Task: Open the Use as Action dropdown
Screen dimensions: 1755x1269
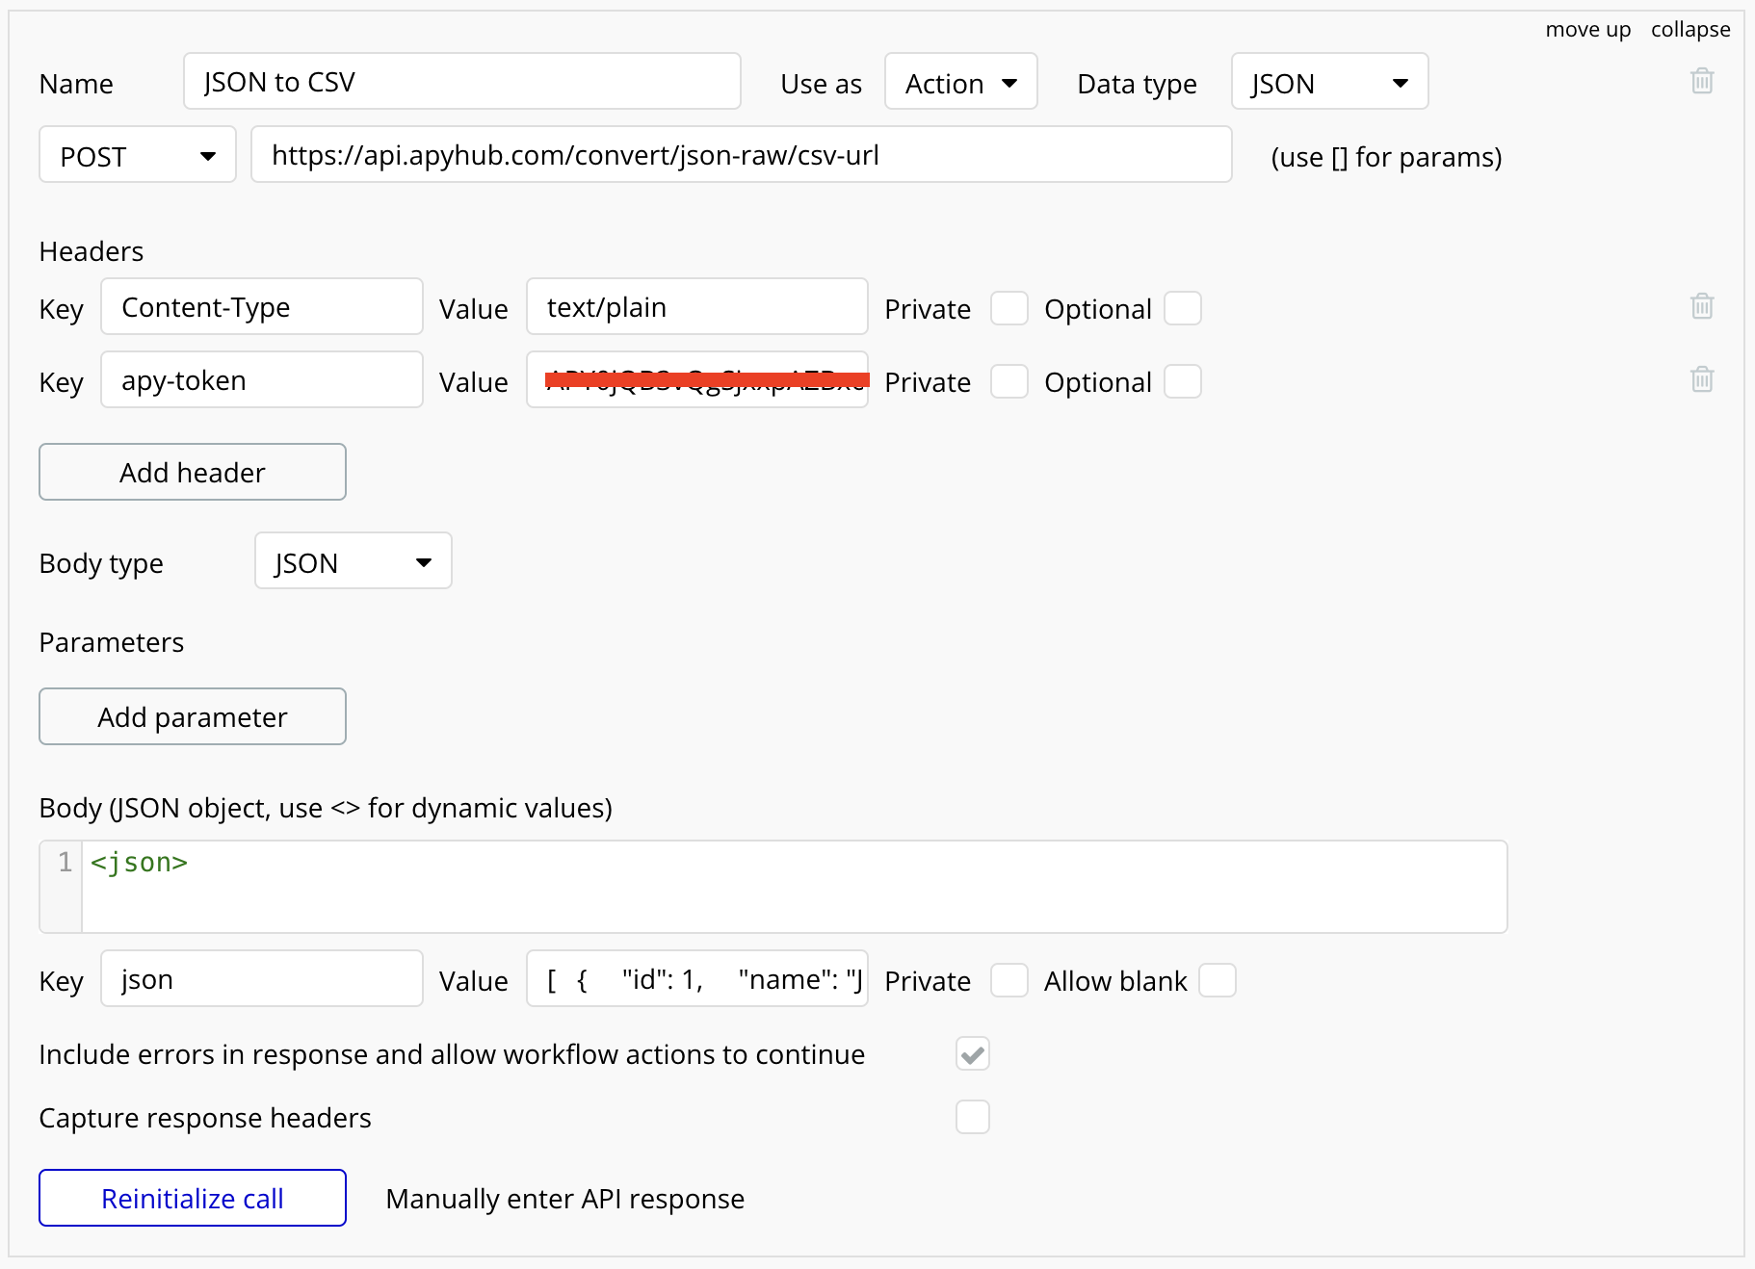Action: 961,82
